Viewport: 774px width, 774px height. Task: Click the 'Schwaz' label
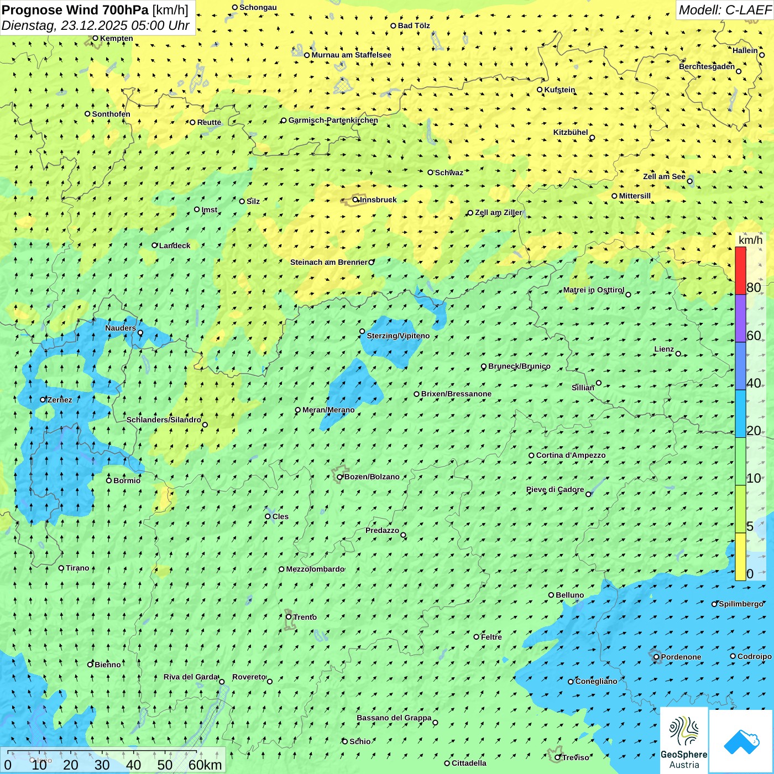click(x=449, y=172)
